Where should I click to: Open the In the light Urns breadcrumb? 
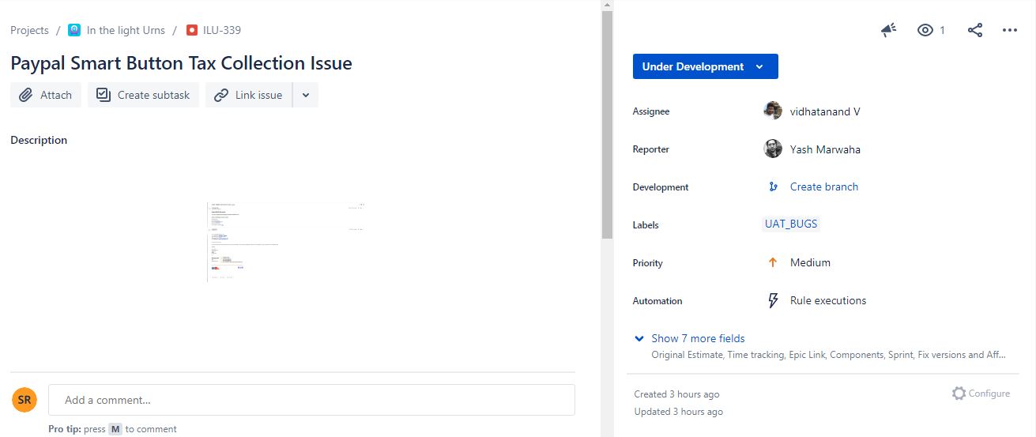pyautogui.click(x=126, y=30)
